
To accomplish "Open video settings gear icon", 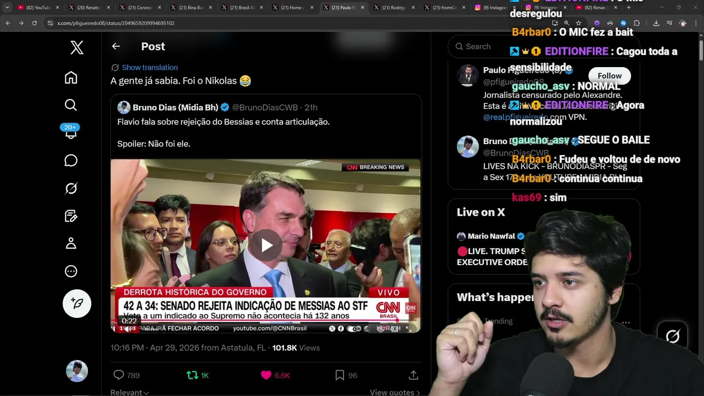I will [x=381, y=329].
